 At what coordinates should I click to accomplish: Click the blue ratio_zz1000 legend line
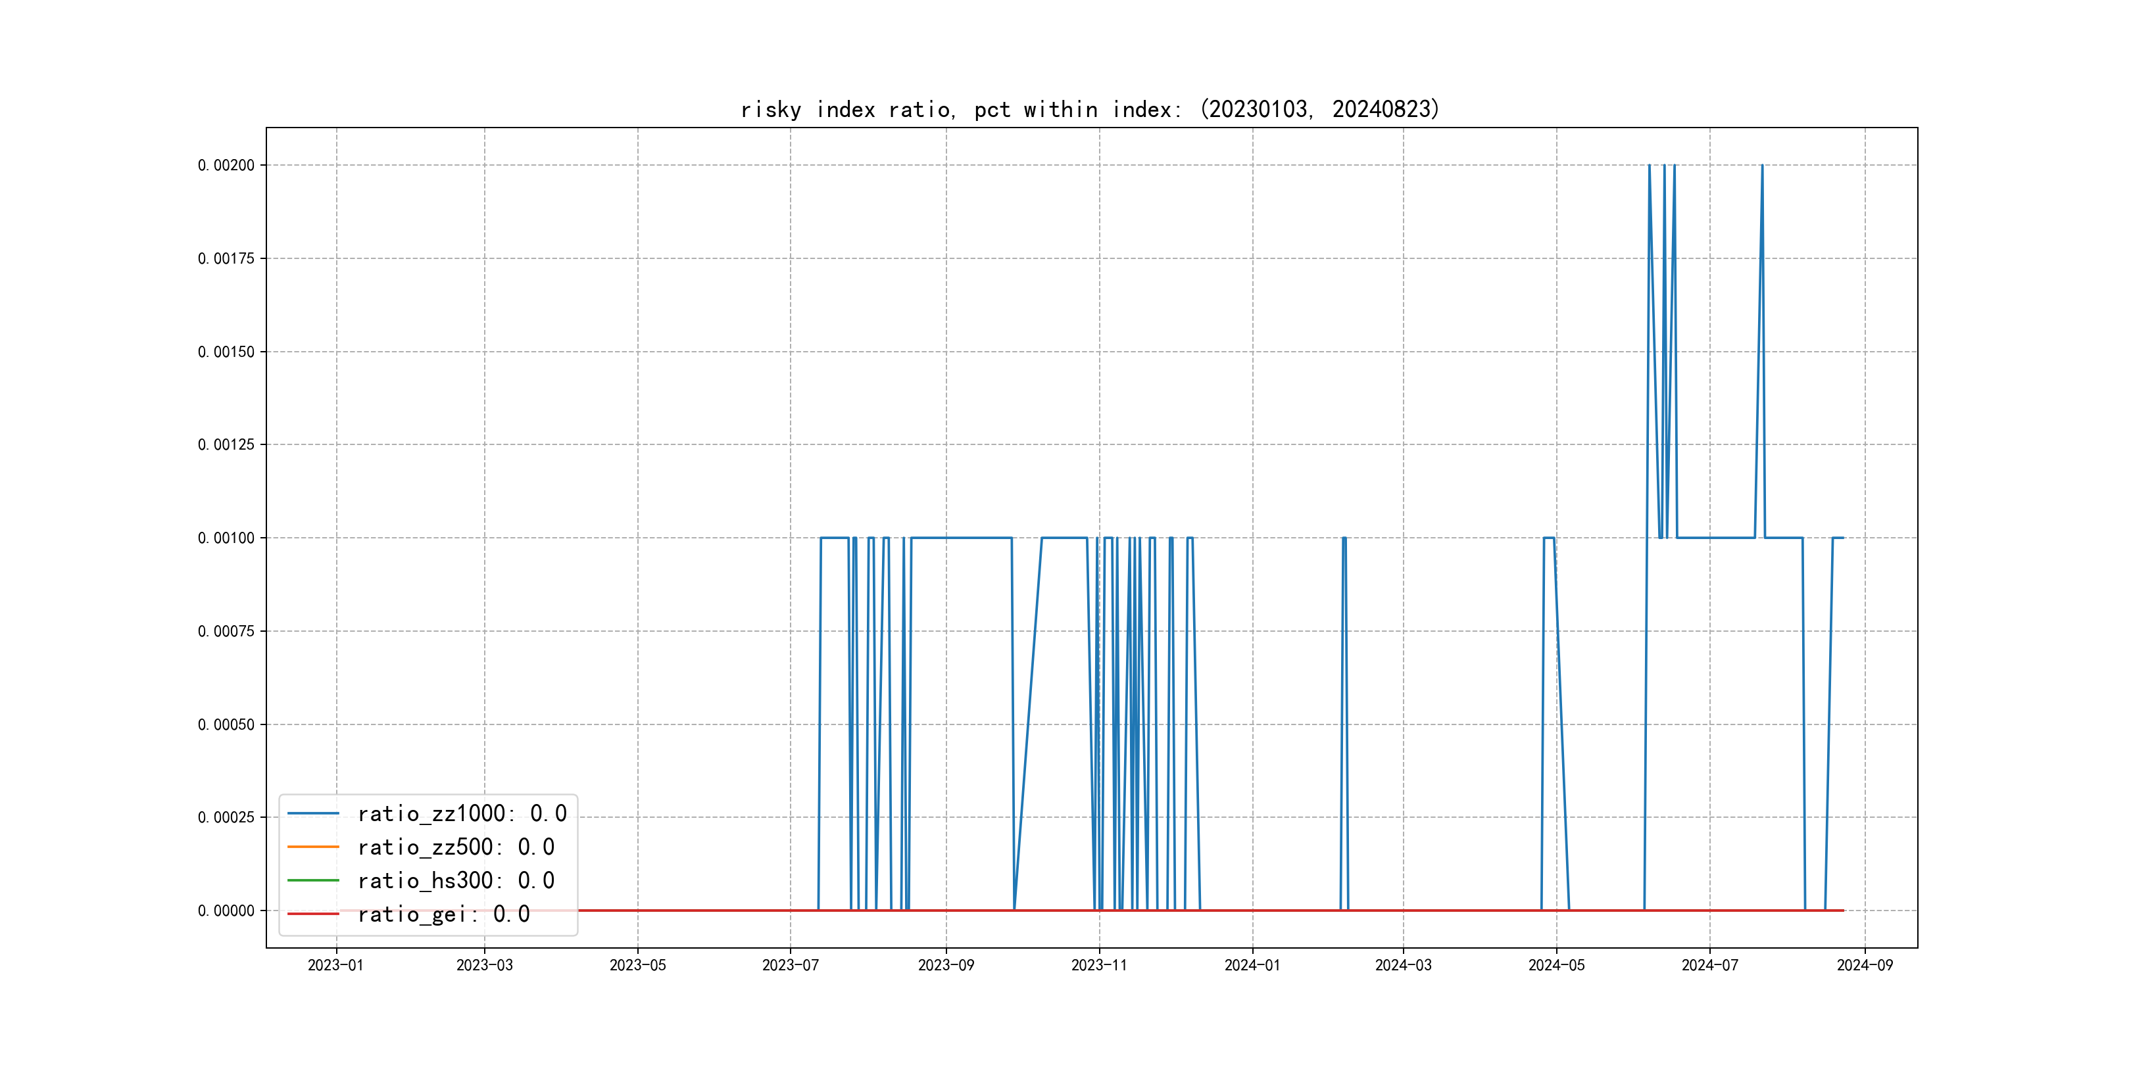pyautogui.click(x=312, y=814)
